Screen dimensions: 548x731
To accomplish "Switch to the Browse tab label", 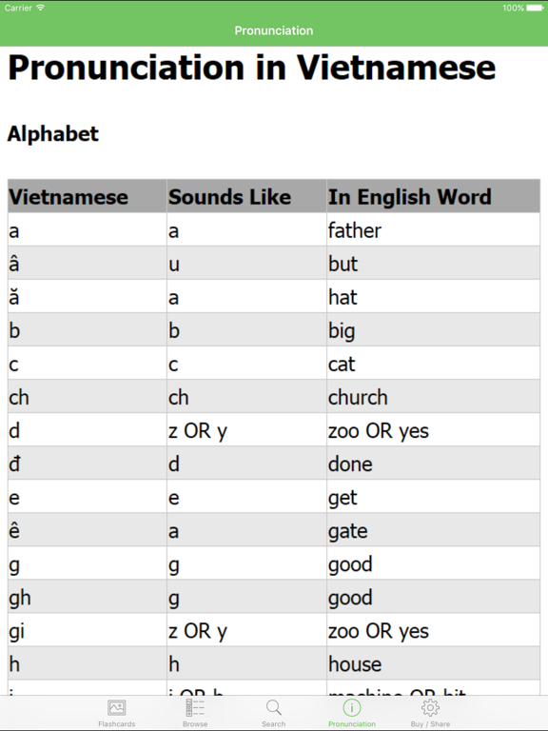I will (x=195, y=724).
